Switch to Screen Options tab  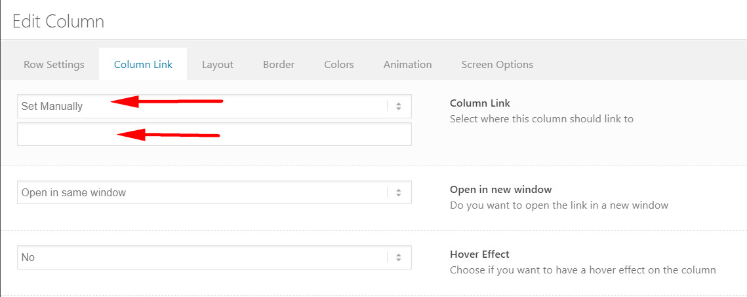pyautogui.click(x=497, y=64)
